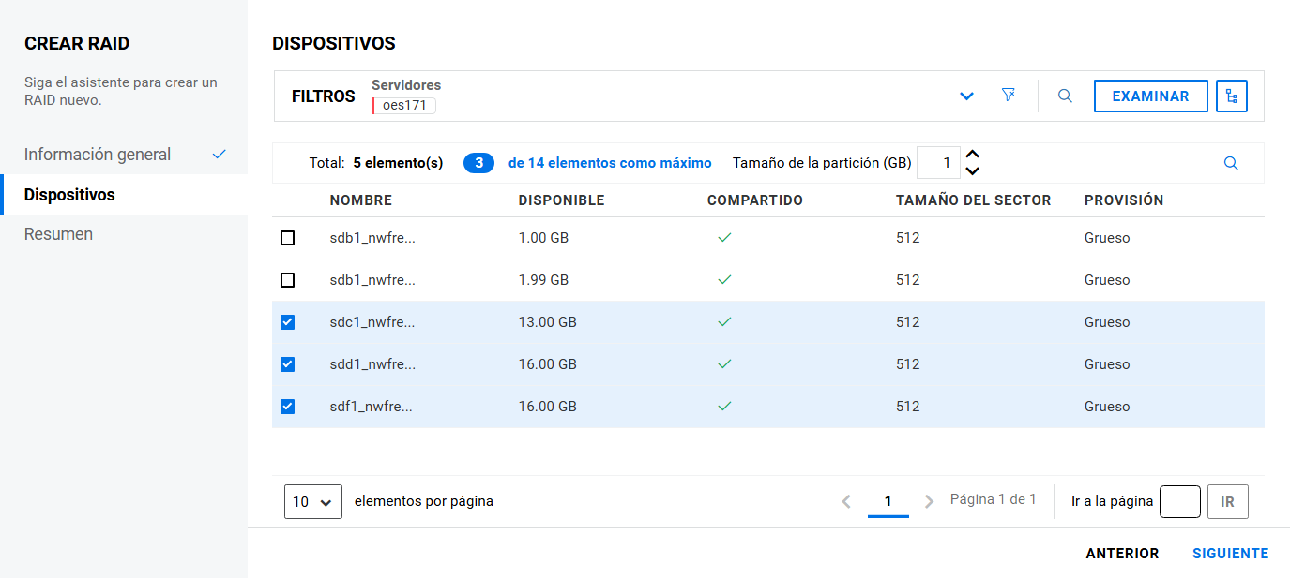This screenshot has width=1290, height=578.
Task: Click the Examinar button
Action: [1150, 96]
